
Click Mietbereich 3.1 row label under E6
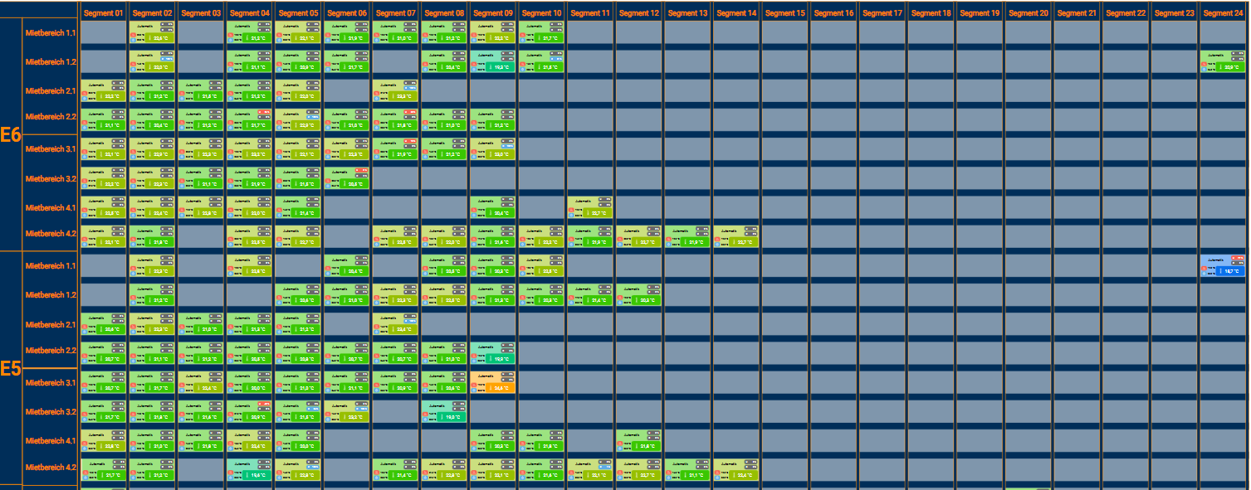click(51, 149)
